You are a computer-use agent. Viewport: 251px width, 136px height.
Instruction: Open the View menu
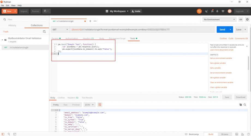pos(13,5)
